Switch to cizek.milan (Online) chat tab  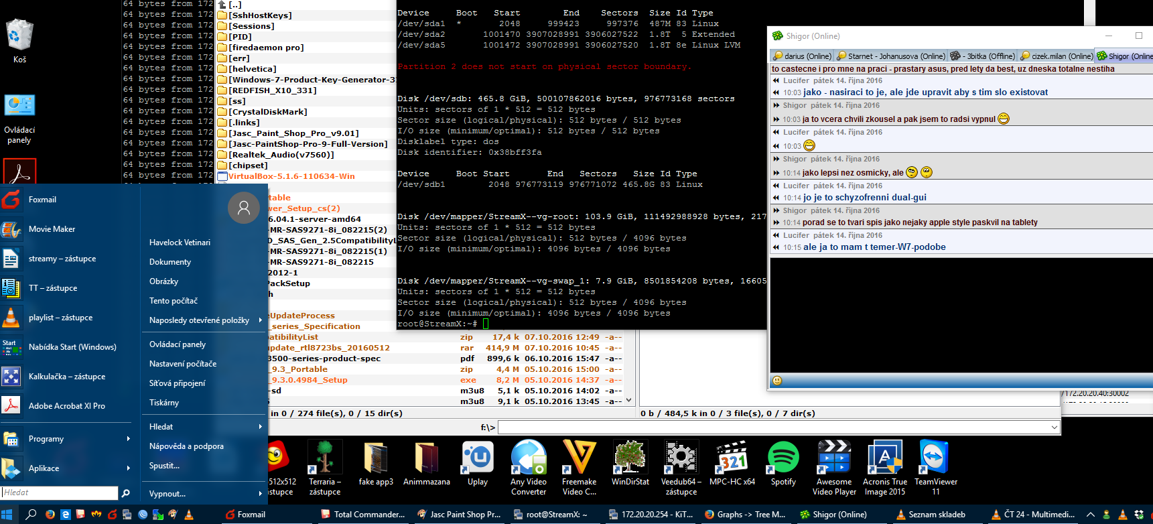coord(1056,56)
